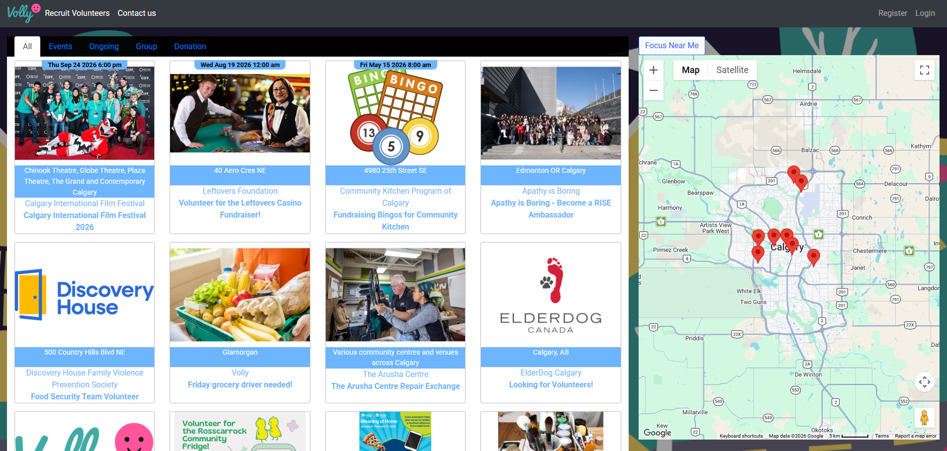Click the repair workshop photo
The height and width of the screenshot is (451, 947).
click(x=395, y=295)
